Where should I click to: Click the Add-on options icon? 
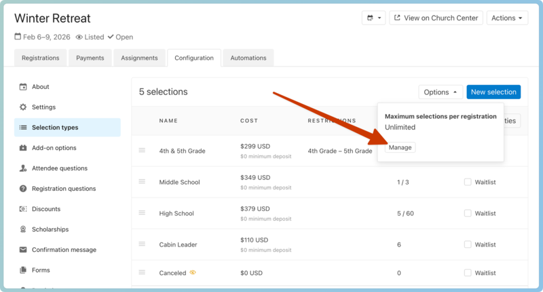pos(23,148)
